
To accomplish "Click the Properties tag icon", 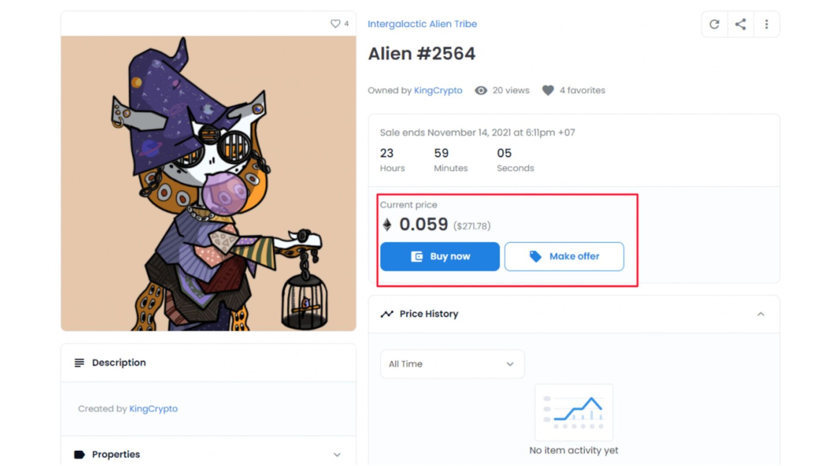I will [79, 454].
